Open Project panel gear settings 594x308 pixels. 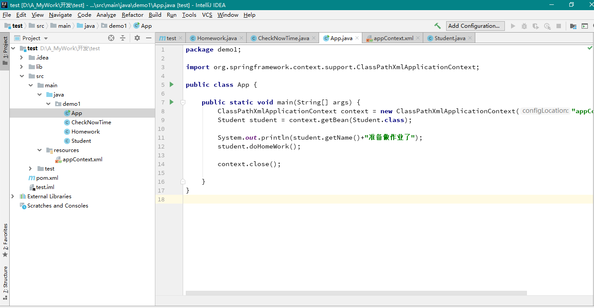pyautogui.click(x=137, y=38)
